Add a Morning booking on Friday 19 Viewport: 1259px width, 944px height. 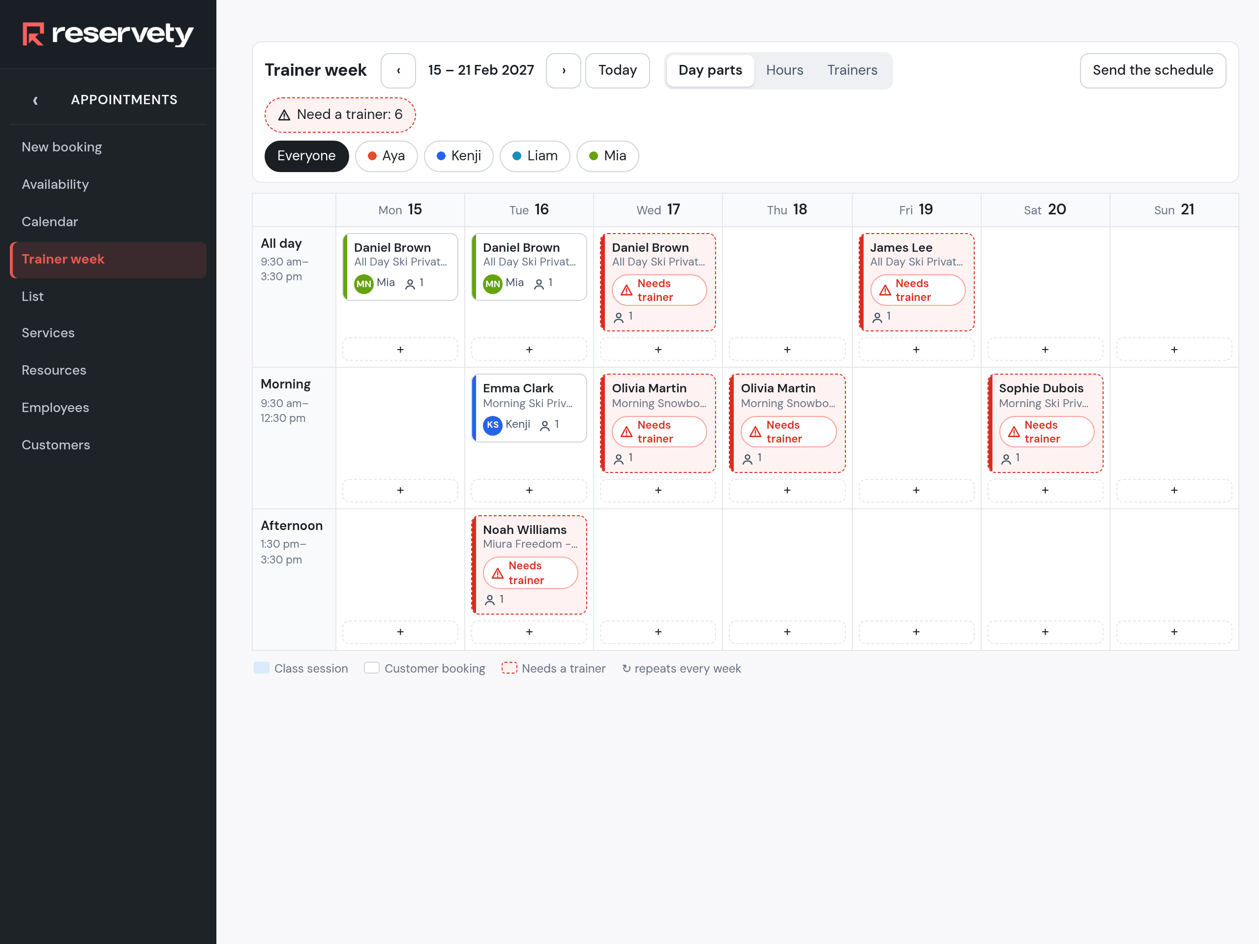pos(916,491)
